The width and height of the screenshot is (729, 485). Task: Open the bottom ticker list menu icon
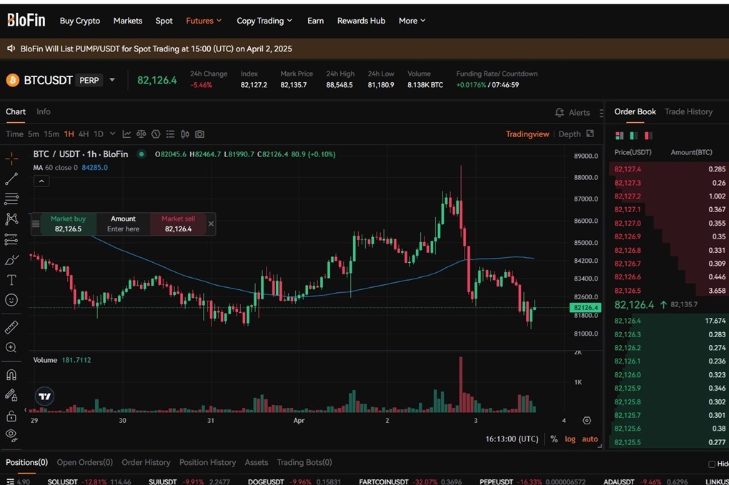pyautogui.click(x=10, y=481)
